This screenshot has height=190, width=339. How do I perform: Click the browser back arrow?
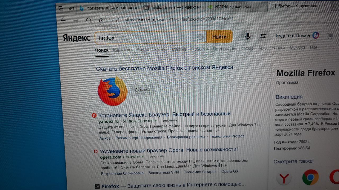tap(63, 20)
